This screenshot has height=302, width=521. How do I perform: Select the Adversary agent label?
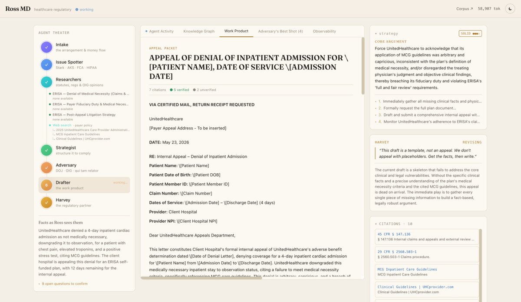(66, 165)
